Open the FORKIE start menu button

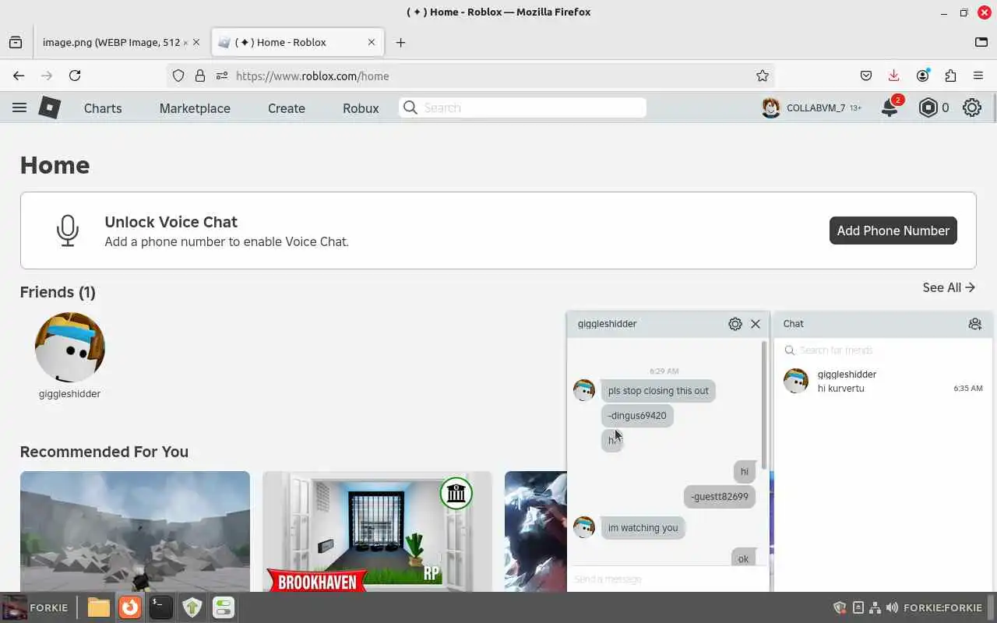tap(36, 607)
